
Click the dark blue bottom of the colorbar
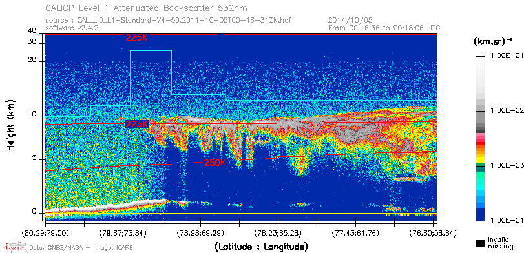[x=480, y=216]
